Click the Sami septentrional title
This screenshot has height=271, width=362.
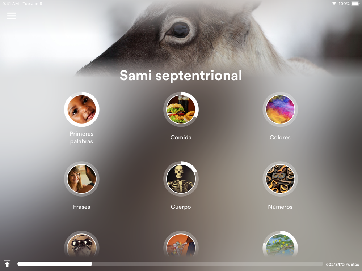[x=181, y=76]
